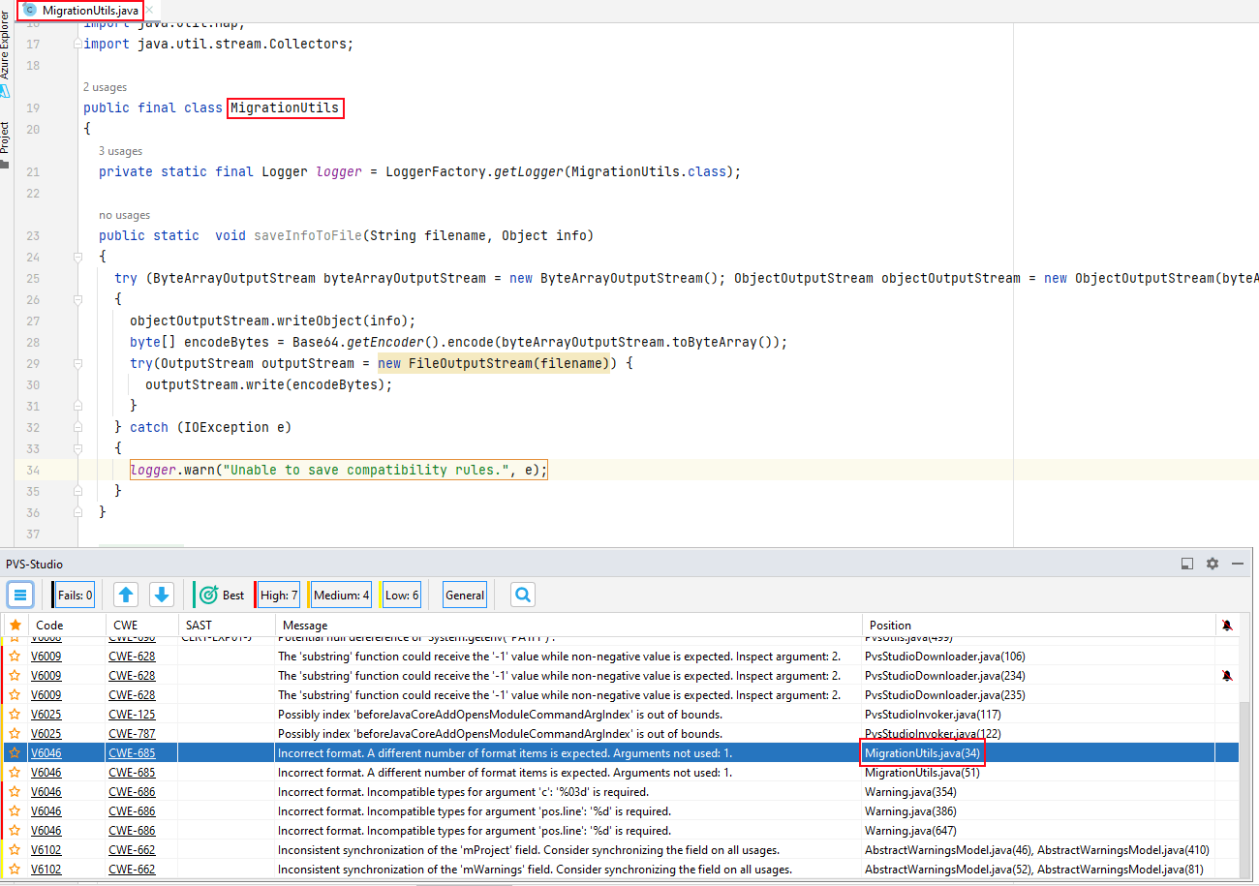Viewport: 1259px width, 886px height.
Task: Click the suppress bell icon for PvsStudioDownloader.java(234)
Action: pyautogui.click(x=1227, y=676)
